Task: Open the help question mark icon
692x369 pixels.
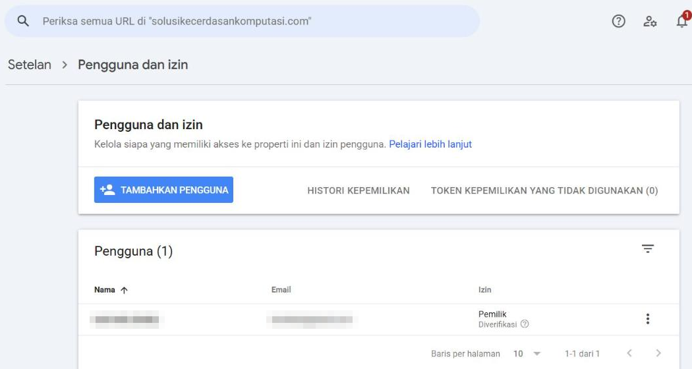Action: [618, 20]
